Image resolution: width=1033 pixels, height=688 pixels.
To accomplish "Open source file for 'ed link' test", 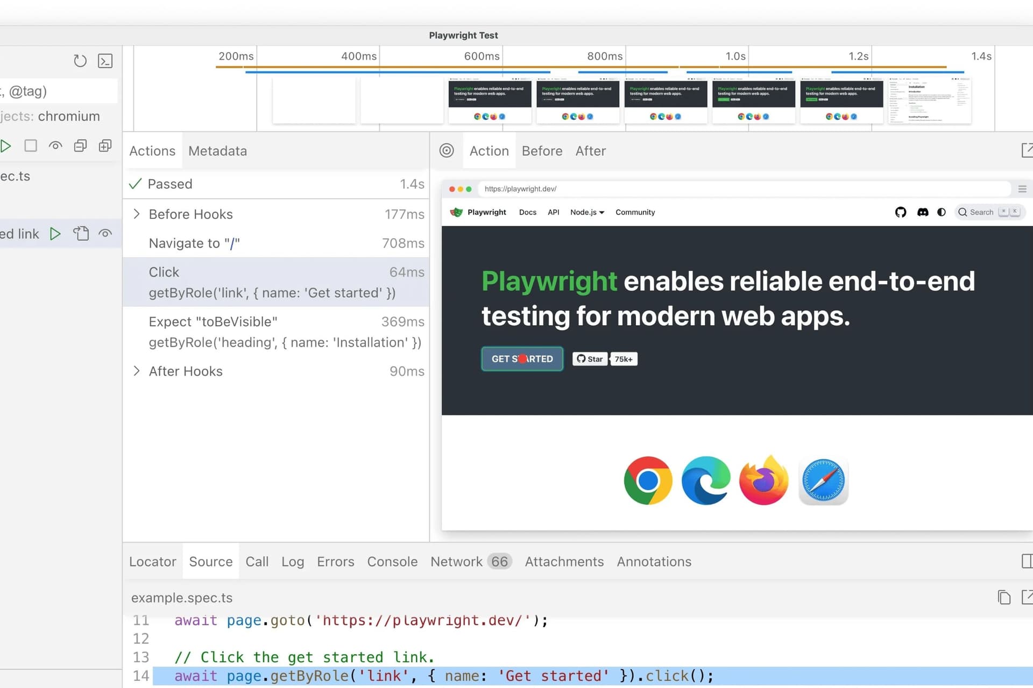I will (x=81, y=233).
